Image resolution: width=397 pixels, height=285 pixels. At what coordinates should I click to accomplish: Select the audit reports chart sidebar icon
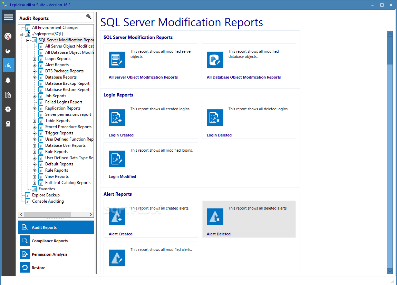point(8,65)
